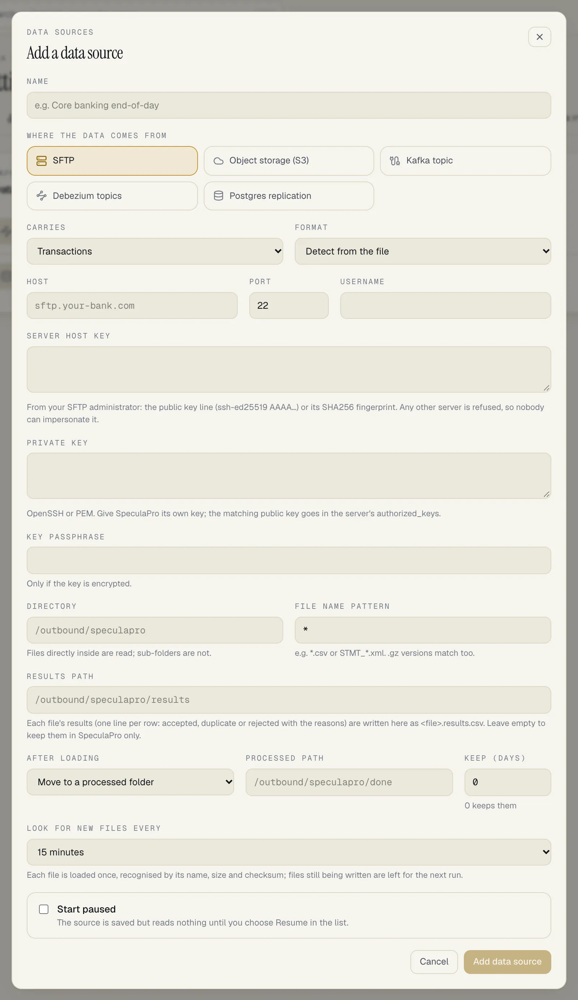The height and width of the screenshot is (1000, 578).
Task: Click the Add data source button
Action: [508, 962]
